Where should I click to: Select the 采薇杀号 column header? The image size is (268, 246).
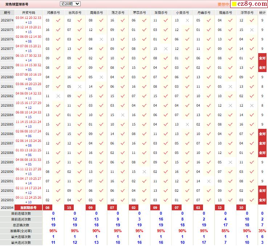point(161,13)
